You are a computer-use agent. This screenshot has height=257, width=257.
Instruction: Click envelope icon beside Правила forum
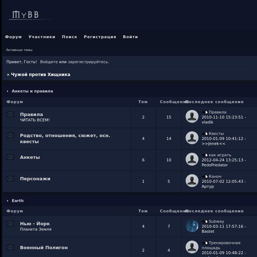click(10, 114)
